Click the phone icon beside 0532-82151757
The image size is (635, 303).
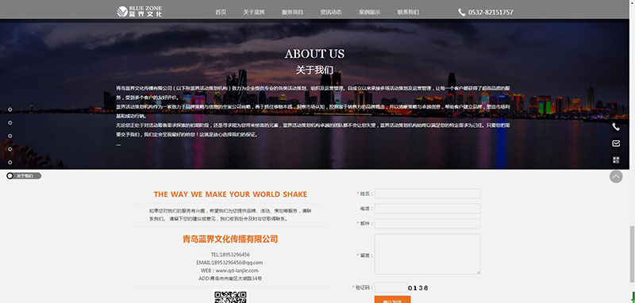coord(462,13)
